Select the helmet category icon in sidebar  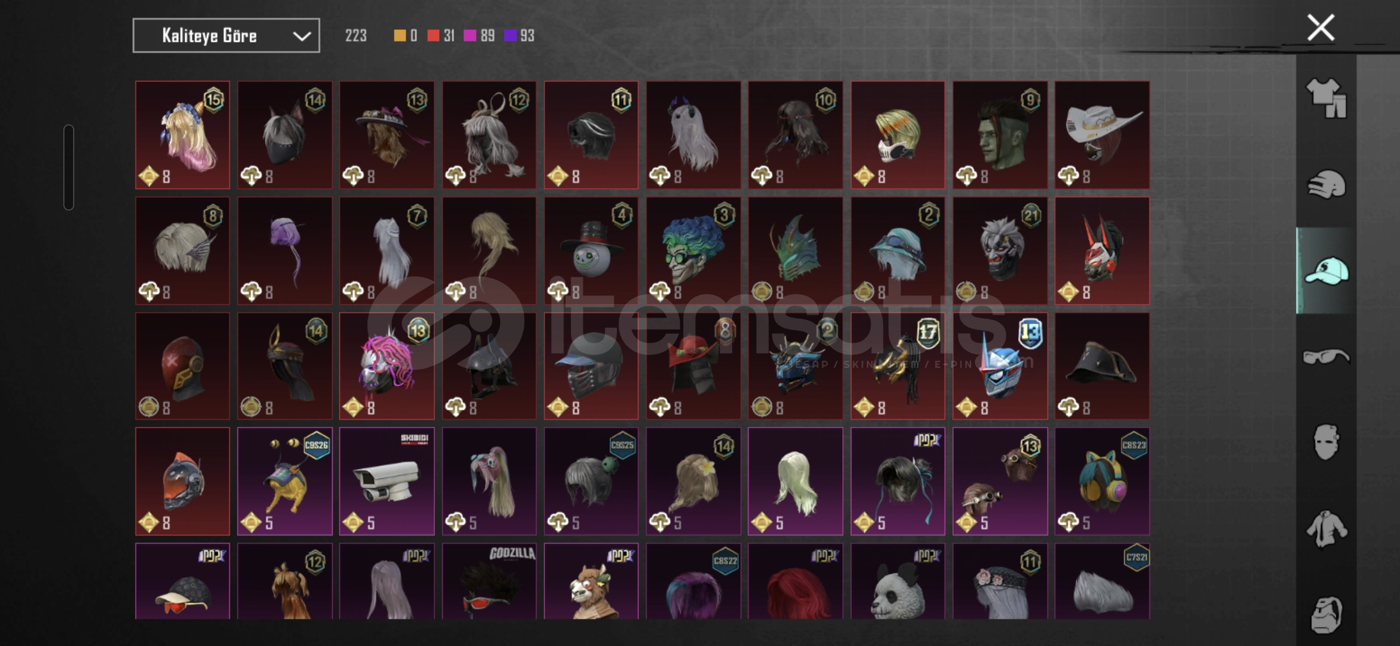click(x=1326, y=184)
